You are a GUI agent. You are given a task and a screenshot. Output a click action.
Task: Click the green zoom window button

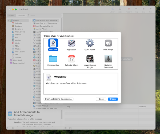[16, 10]
